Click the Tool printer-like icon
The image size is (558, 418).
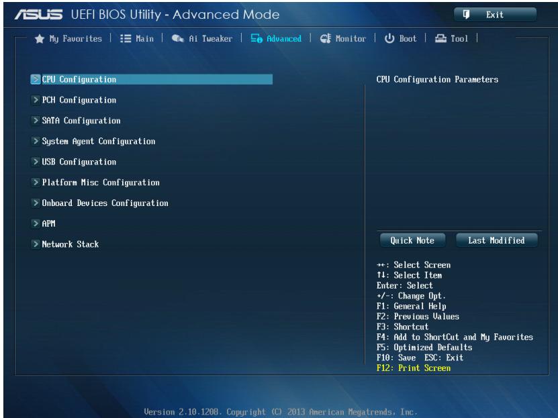pos(440,38)
